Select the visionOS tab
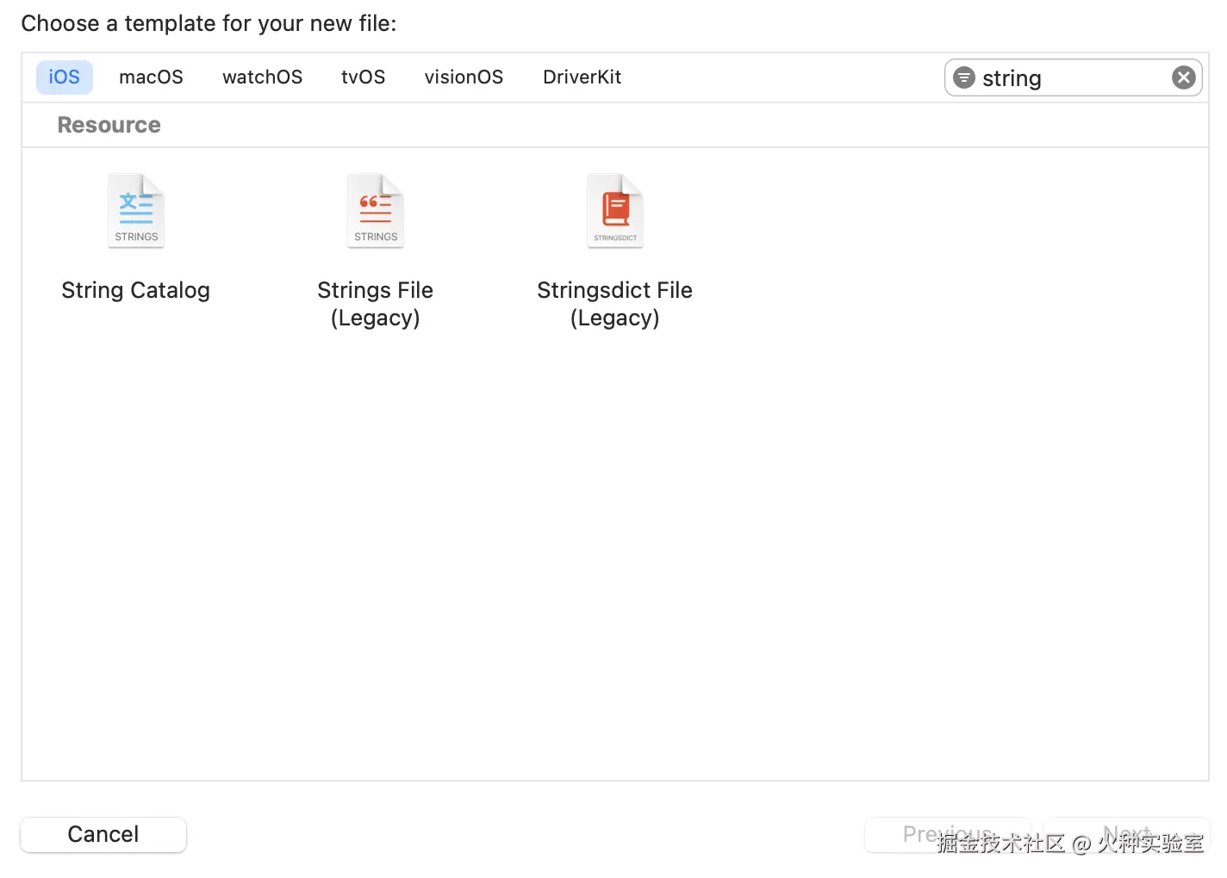 click(x=464, y=77)
